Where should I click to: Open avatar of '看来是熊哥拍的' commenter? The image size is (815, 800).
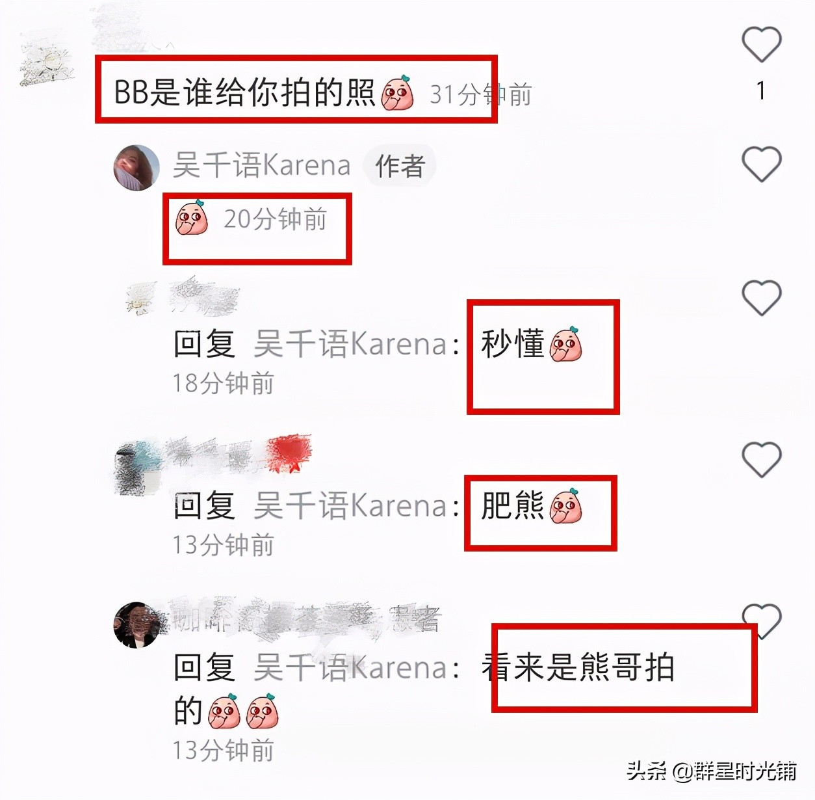[136, 625]
